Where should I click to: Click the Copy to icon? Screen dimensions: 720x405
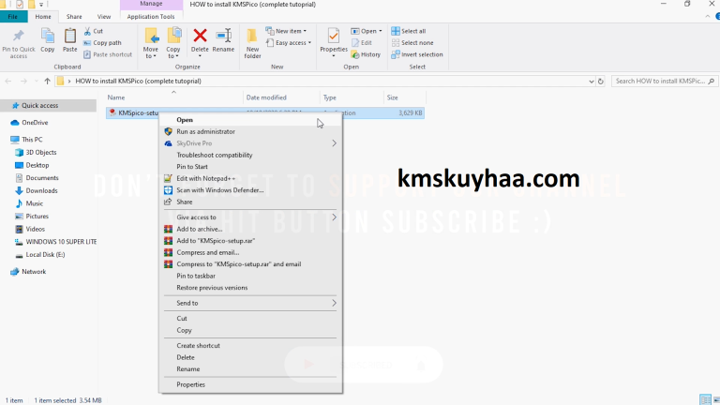(173, 36)
